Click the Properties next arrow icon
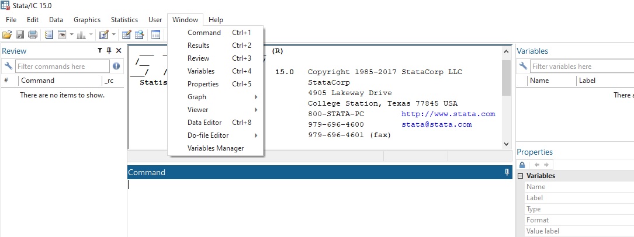The height and width of the screenshot is (237, 634). coord(546,165)
